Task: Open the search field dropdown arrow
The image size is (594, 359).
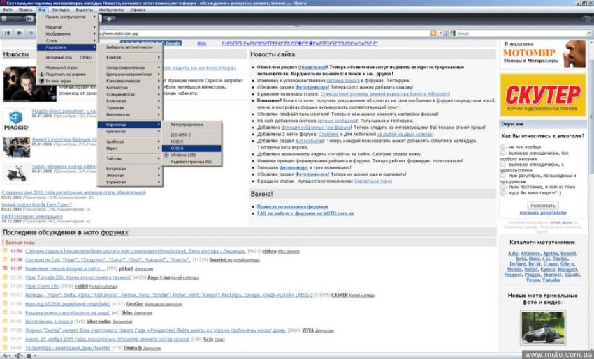Action: tap(589, 33)
